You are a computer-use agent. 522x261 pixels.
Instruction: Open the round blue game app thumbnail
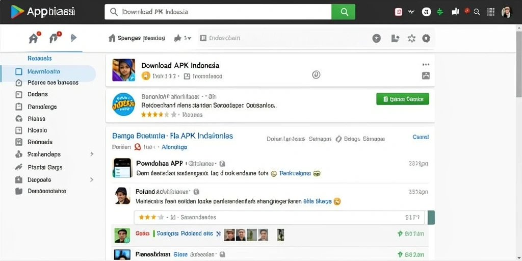[x=123, y=104]
